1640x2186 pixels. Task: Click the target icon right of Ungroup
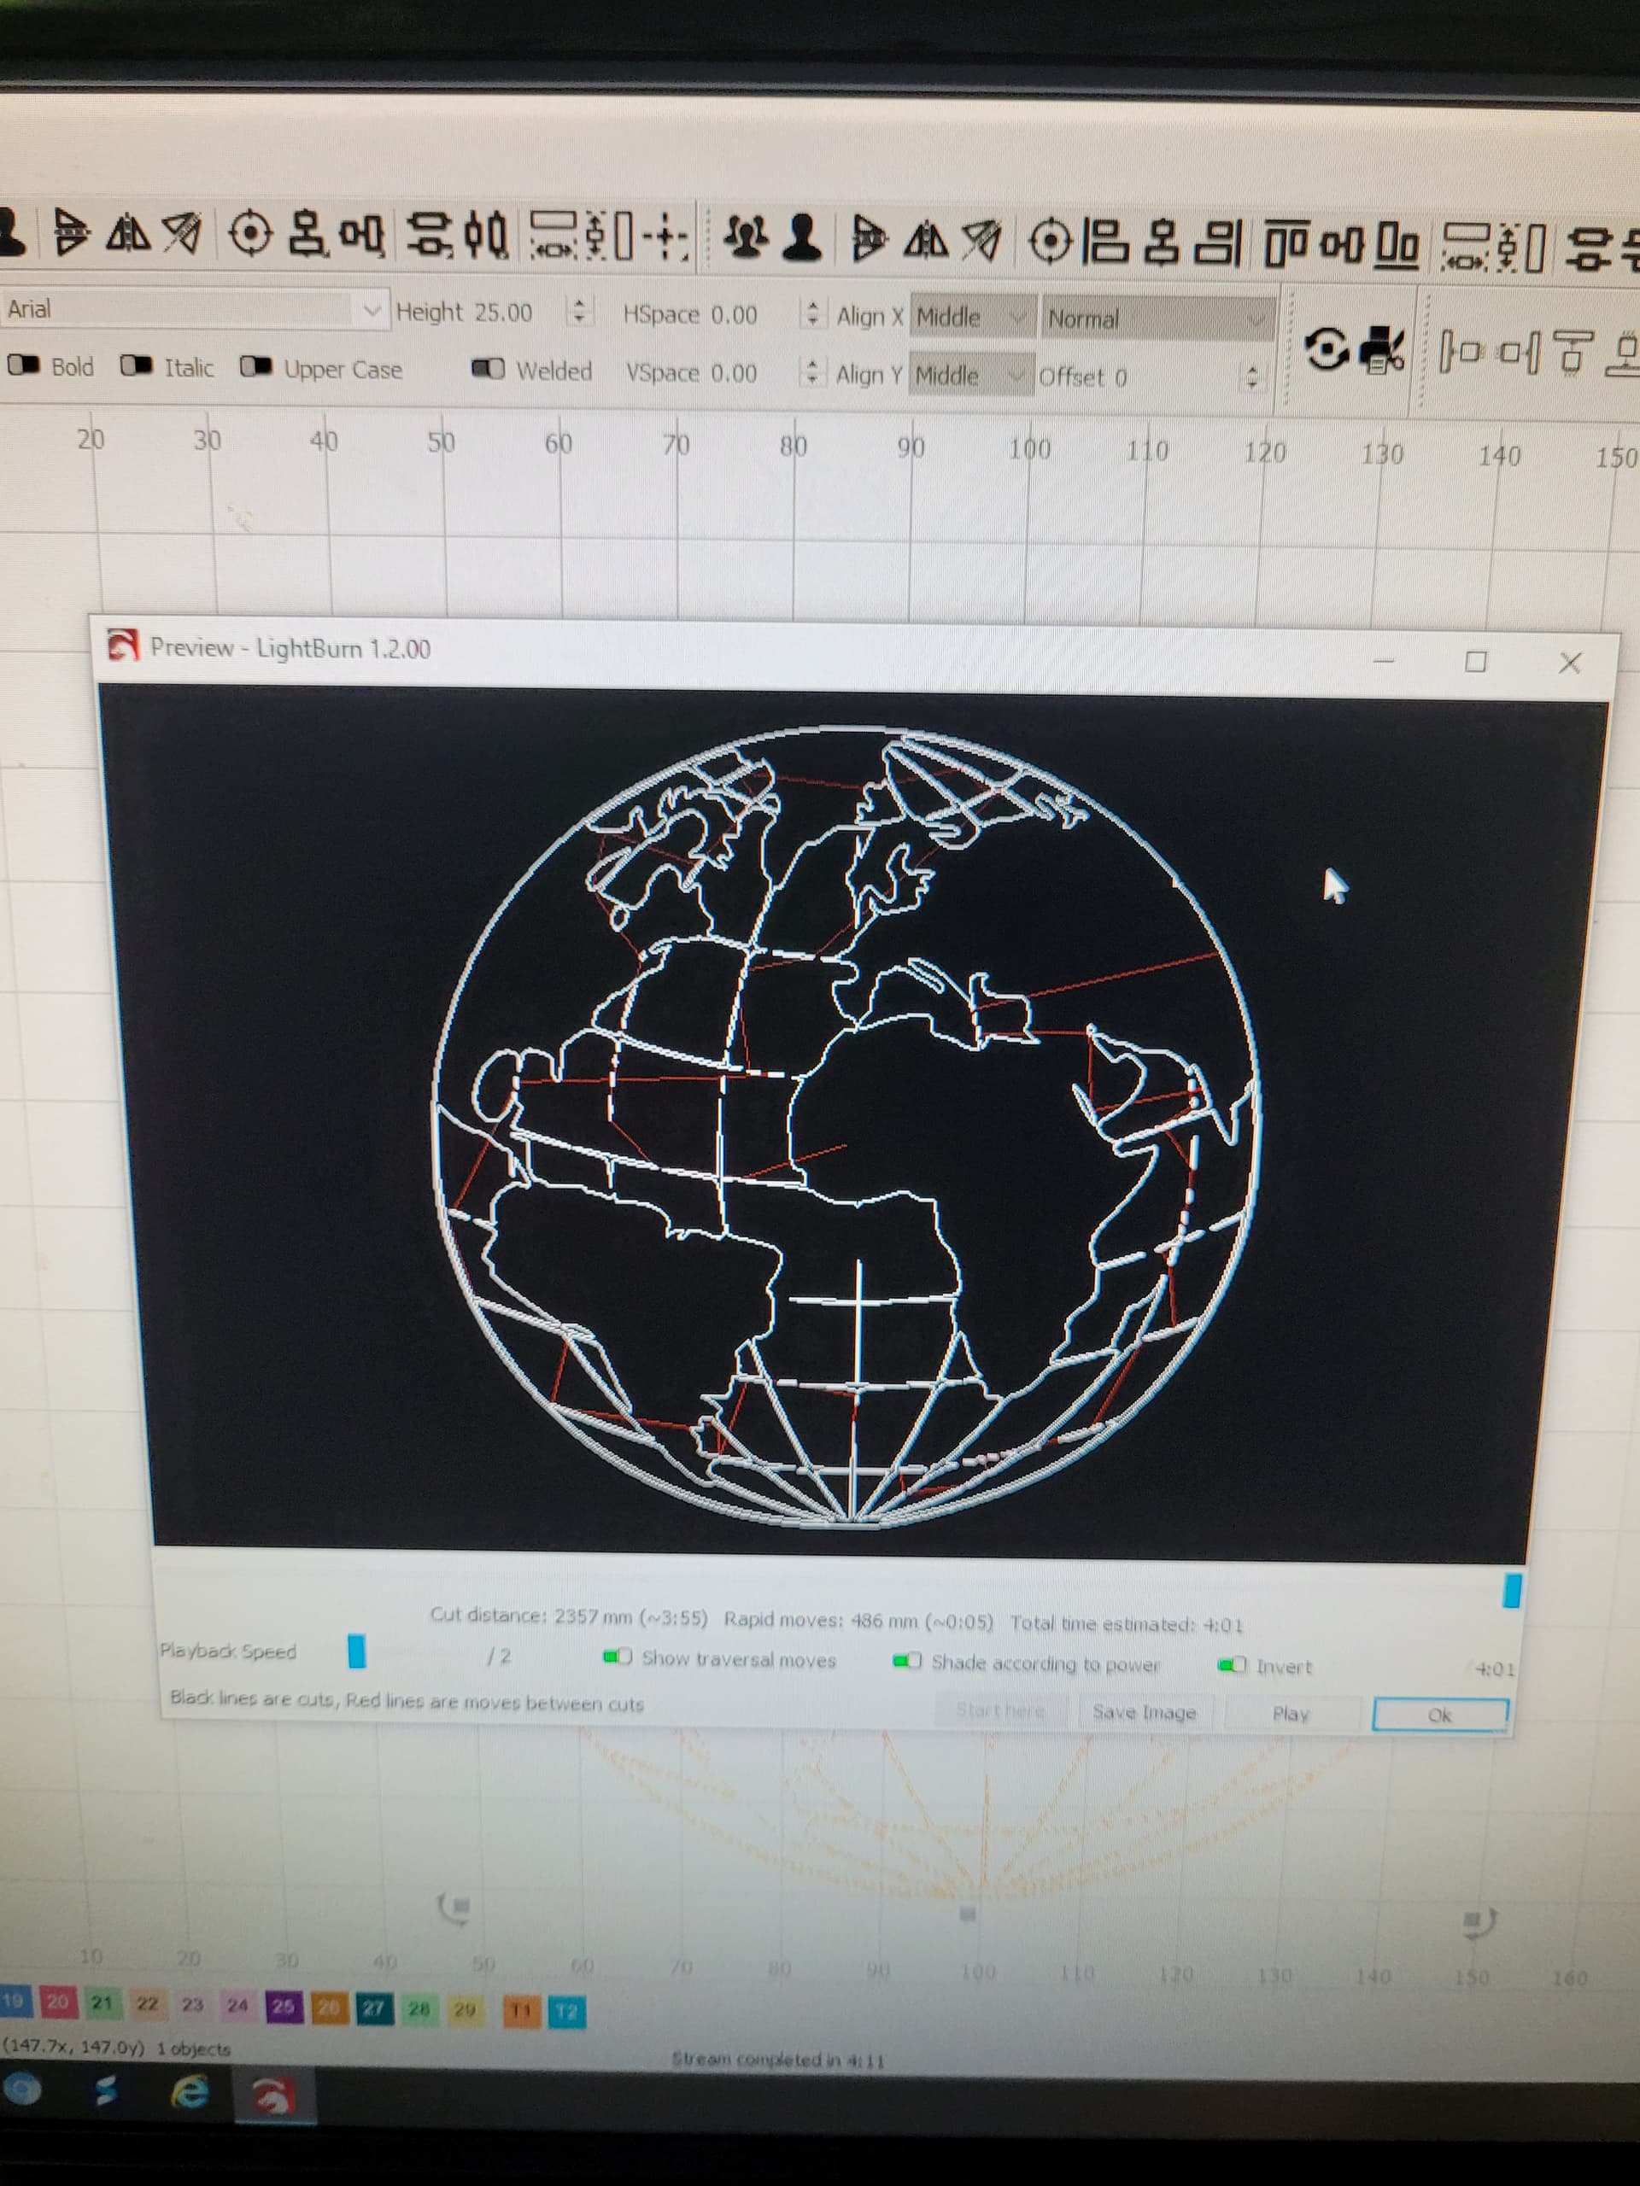pyautogui.click(x=1050, y=243)
